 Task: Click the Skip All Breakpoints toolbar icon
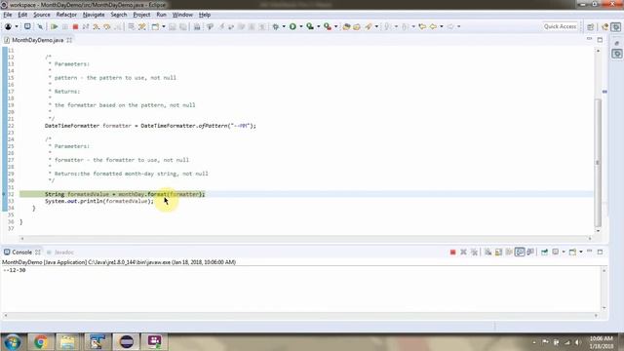pos(40,26)
